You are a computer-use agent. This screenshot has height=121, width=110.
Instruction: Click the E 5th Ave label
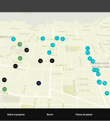[84, 90]
